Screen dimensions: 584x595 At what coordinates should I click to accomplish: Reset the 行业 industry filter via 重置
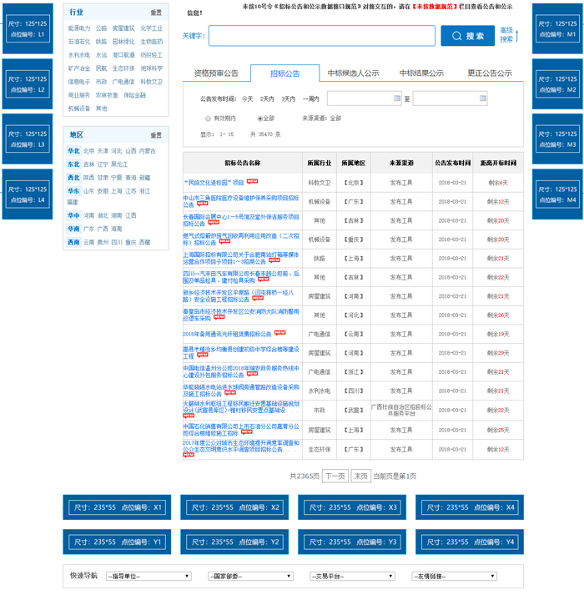[x=156, y=13]
